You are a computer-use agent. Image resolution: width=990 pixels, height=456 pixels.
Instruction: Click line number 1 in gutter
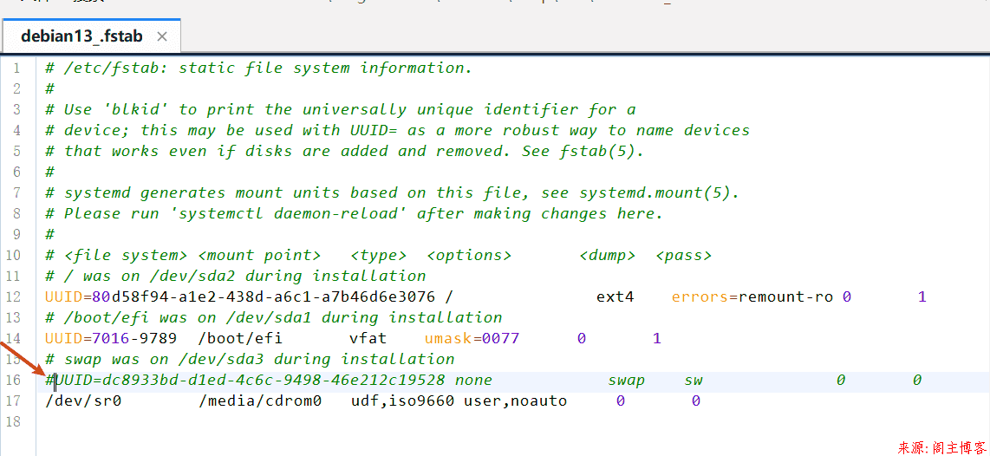point(16,68)
